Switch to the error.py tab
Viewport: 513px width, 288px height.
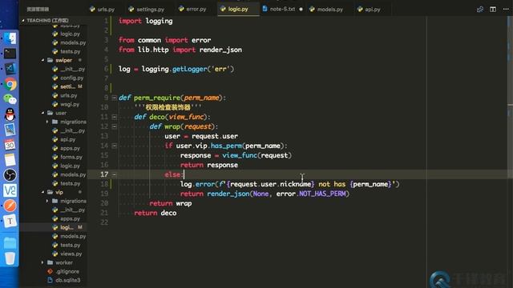pyautogui.click(x=192, y=9)
